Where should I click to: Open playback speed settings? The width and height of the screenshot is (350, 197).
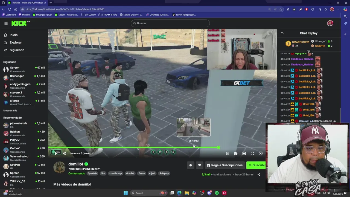[x=261, y=153]
